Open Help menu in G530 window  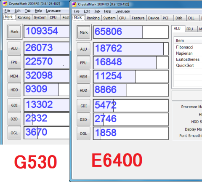38,11
